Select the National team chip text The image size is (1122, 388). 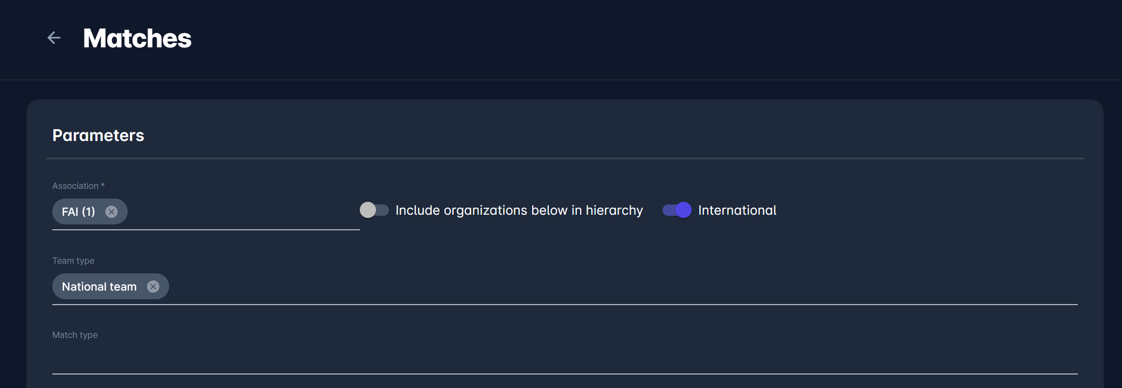[99, 287]
